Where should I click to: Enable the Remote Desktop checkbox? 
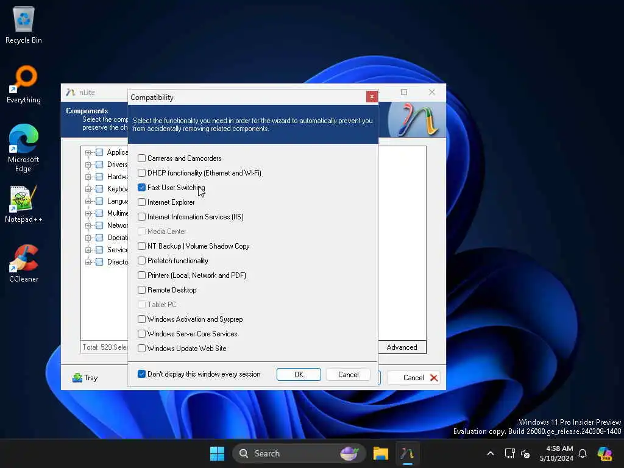coord(141,289)
